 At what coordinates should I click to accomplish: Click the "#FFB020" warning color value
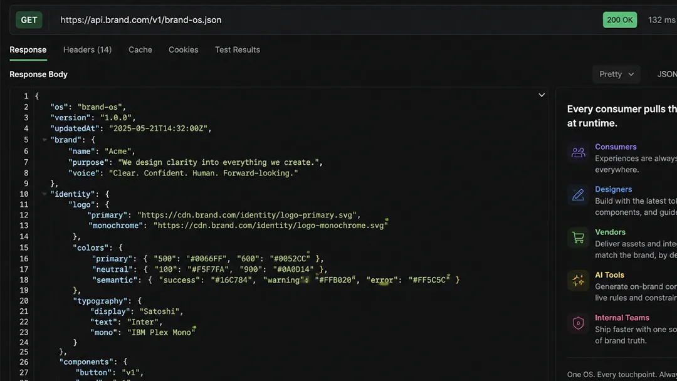tap(335, 279)
